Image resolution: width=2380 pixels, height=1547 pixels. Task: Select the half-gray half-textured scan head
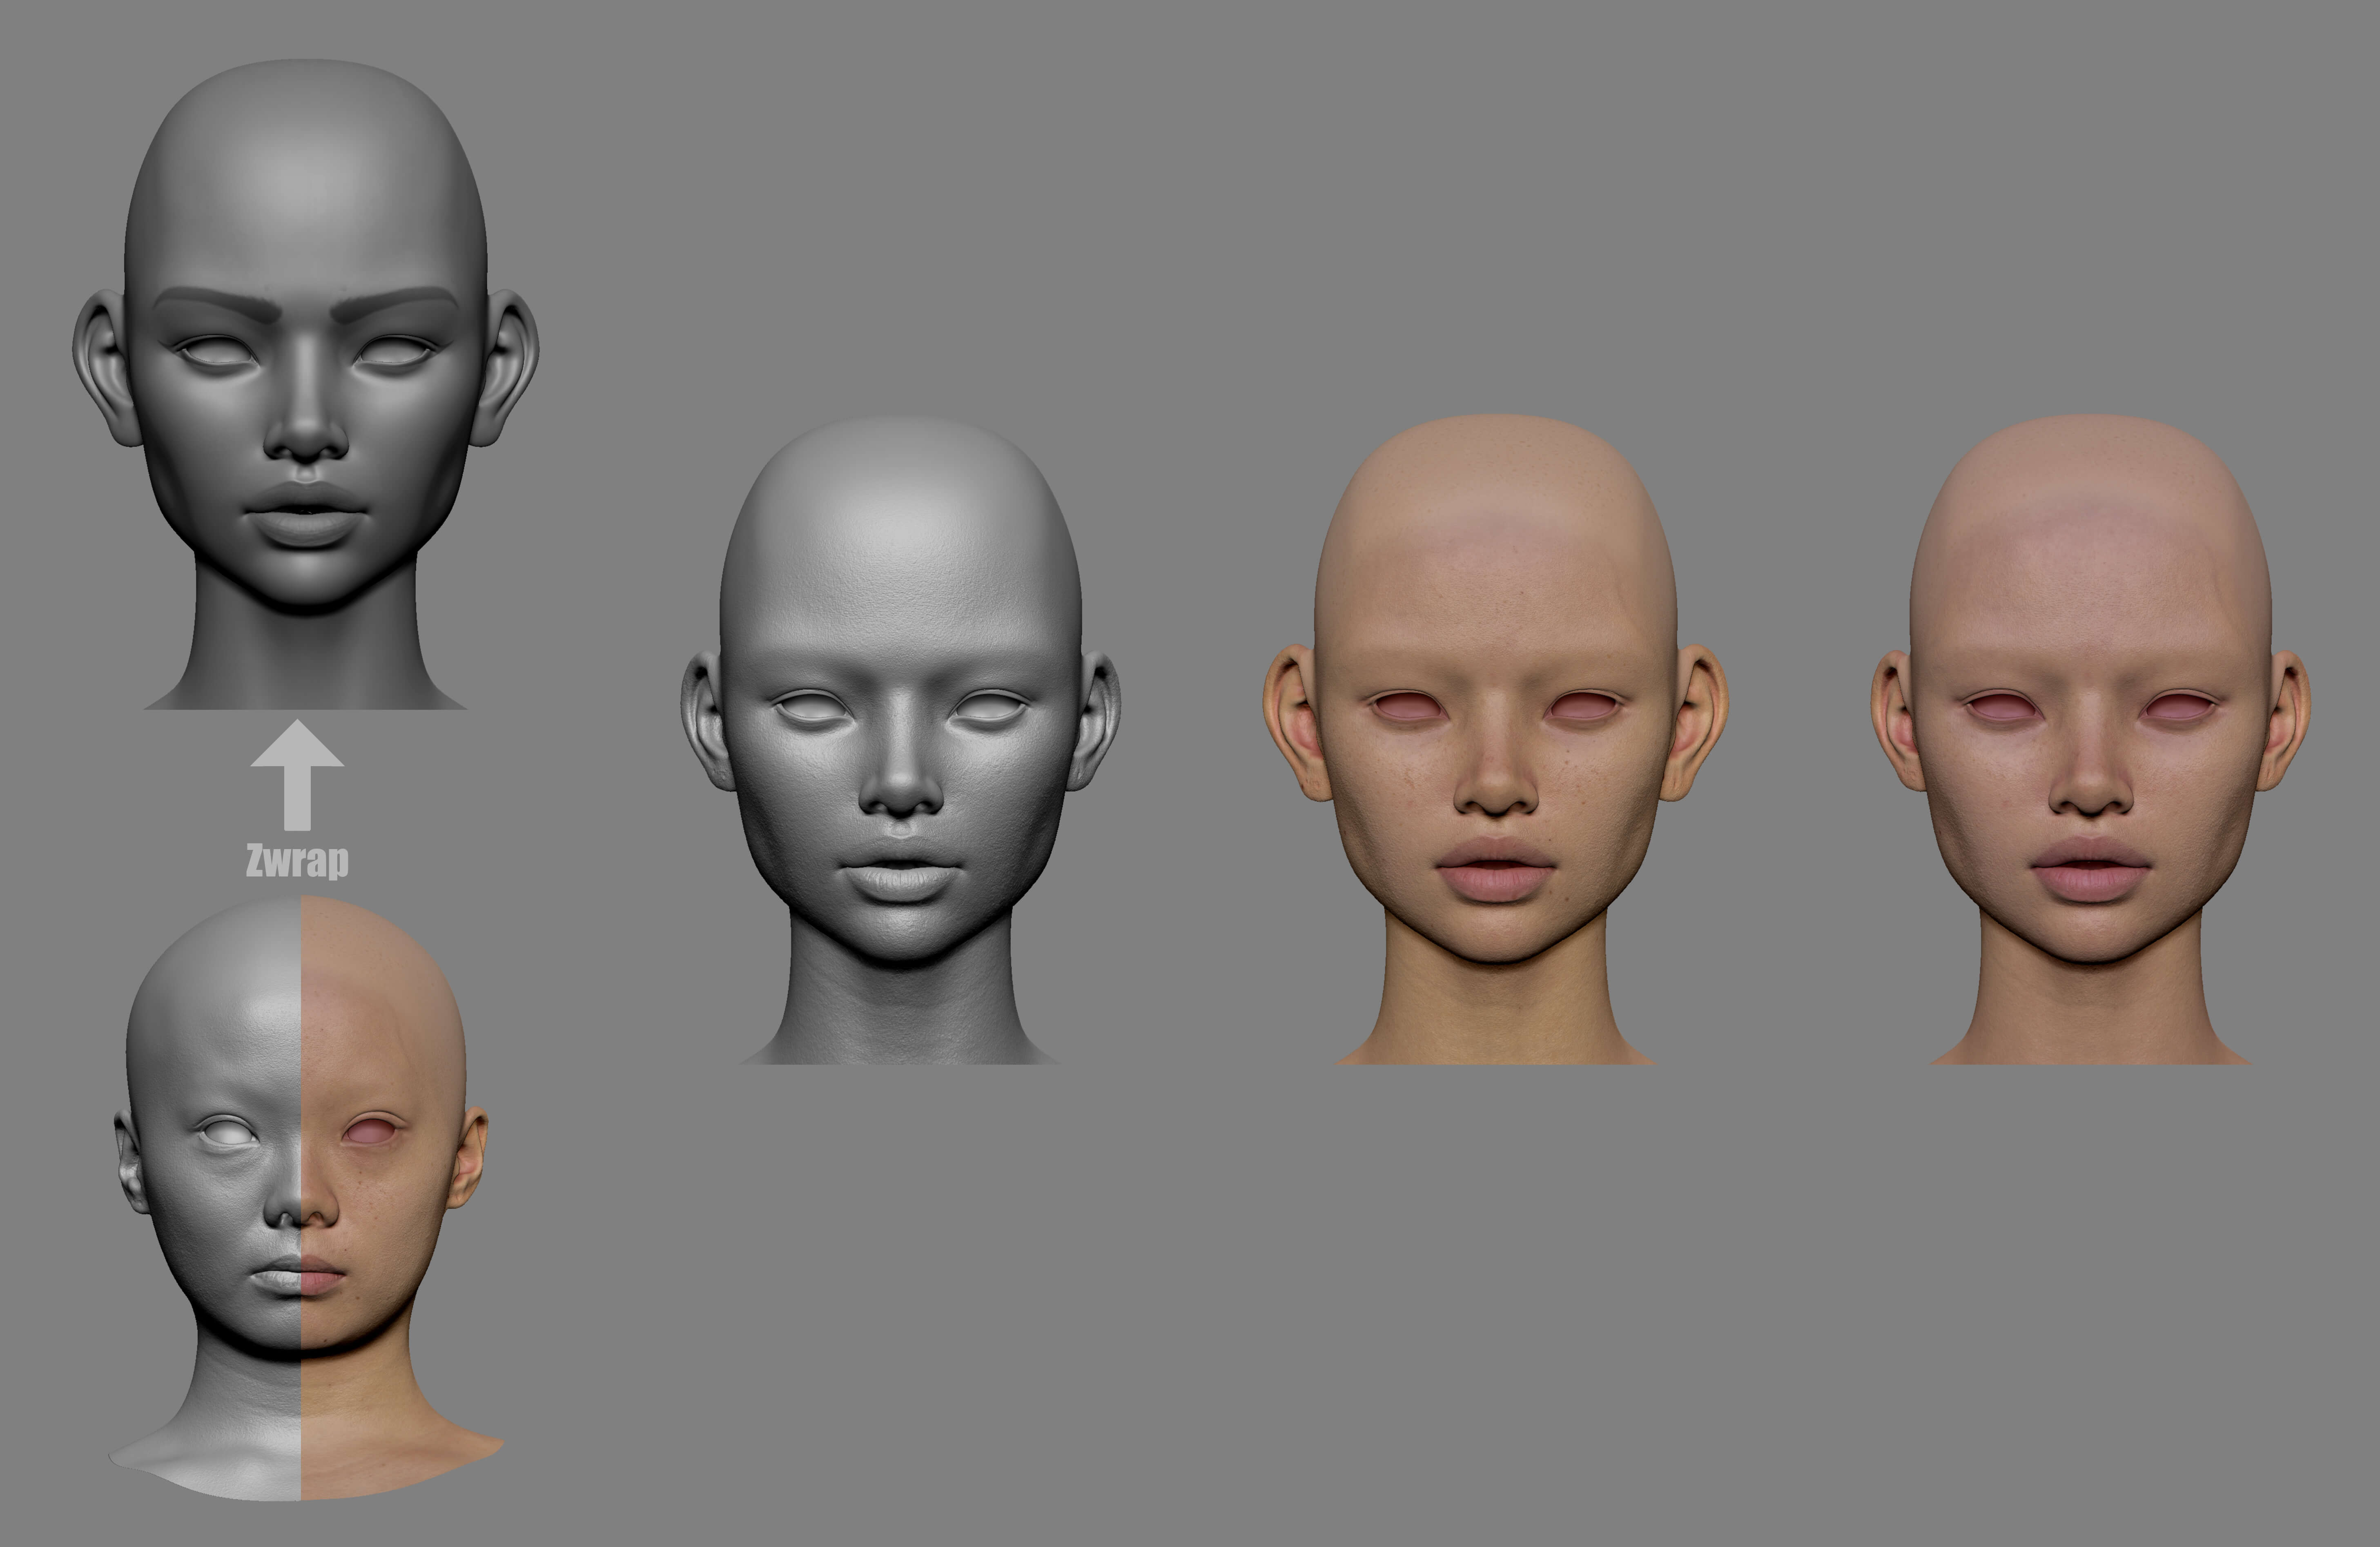pyautogui.click(x=305, y=1198)
